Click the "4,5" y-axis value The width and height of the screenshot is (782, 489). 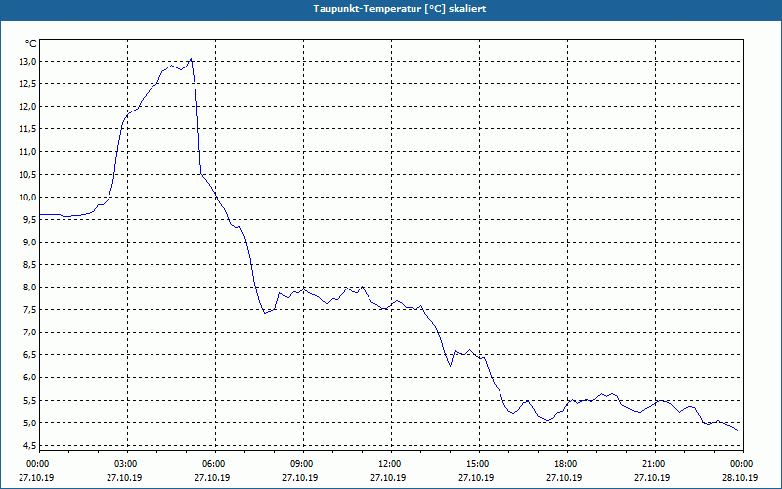pos(29,446)
